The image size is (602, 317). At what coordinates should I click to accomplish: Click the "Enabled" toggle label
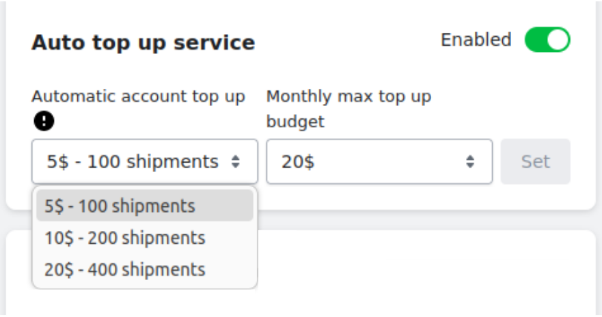click(x=476, y=40)
